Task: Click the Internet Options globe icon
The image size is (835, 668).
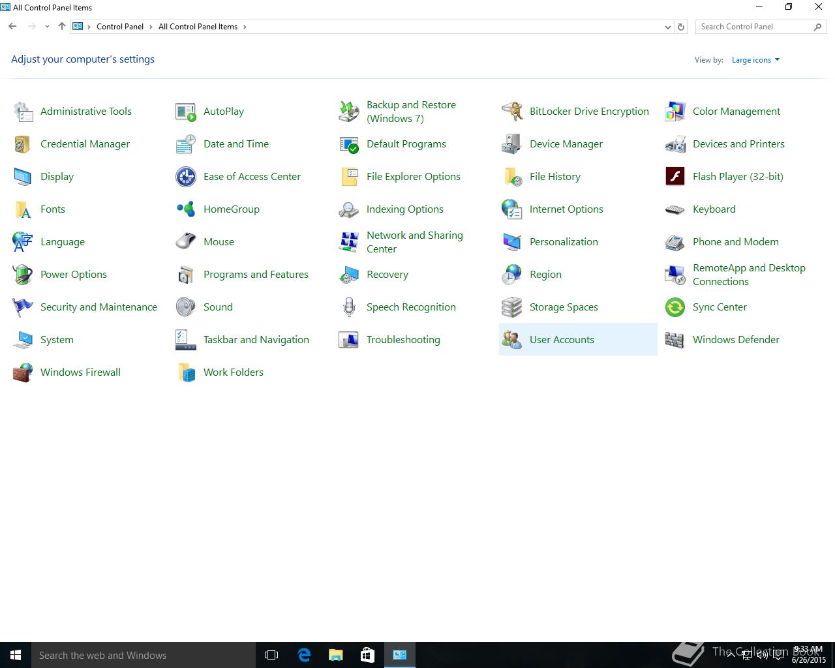Action: [512, 209]
